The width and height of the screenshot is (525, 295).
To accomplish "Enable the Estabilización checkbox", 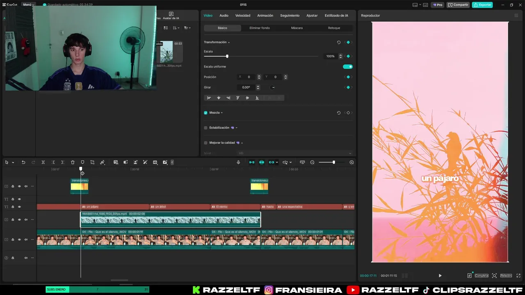I will click(x=205, y=128).
